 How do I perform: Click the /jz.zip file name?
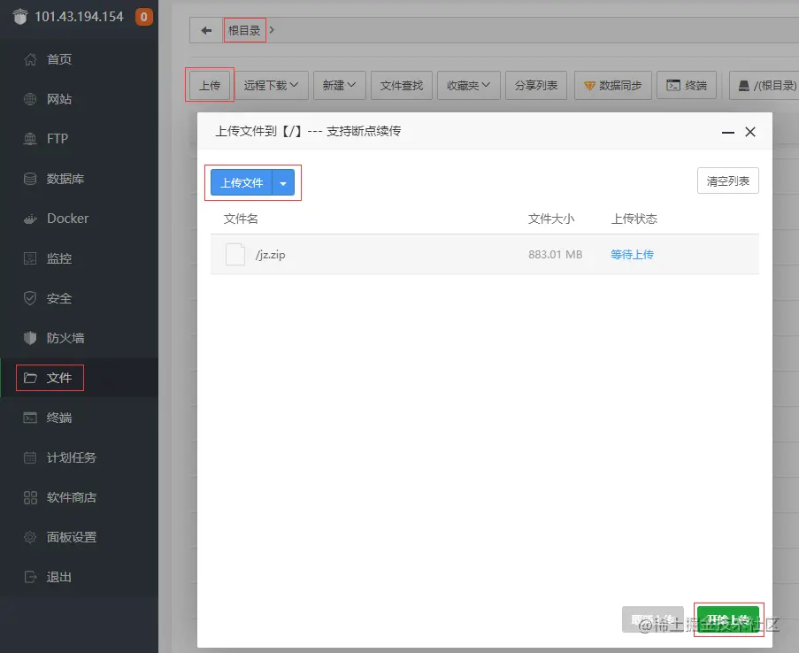click(x=270, y=255)
